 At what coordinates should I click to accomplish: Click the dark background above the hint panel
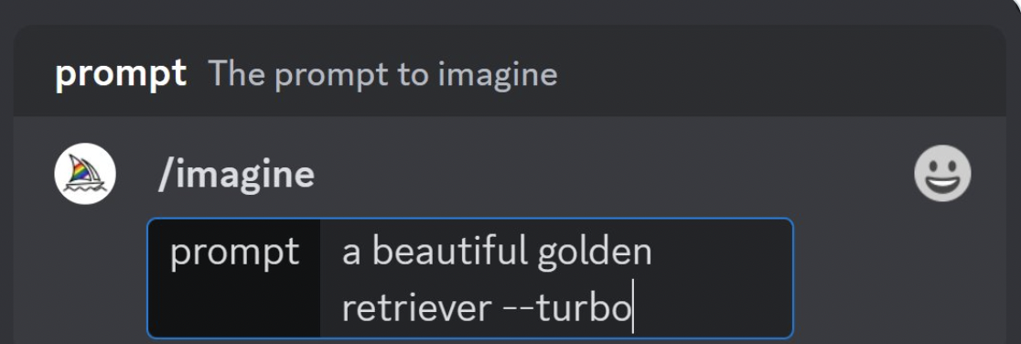point(508,11)
